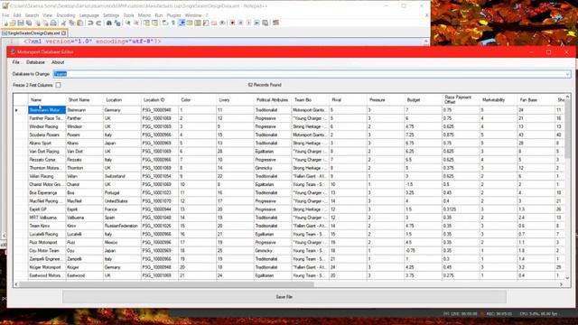Click the Budget column header
578x325 pixels.
[423, 100]
